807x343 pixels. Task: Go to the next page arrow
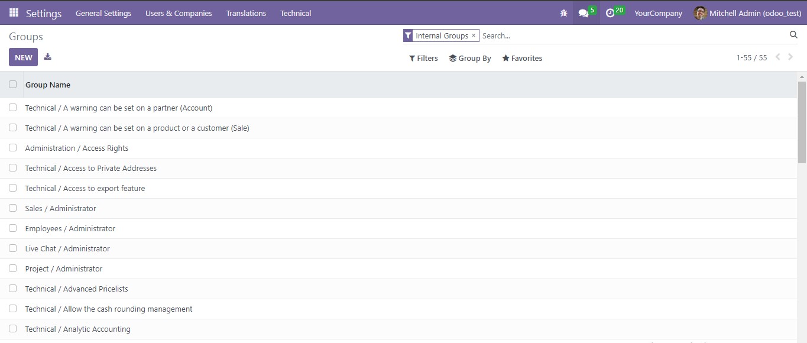(790, 57)
